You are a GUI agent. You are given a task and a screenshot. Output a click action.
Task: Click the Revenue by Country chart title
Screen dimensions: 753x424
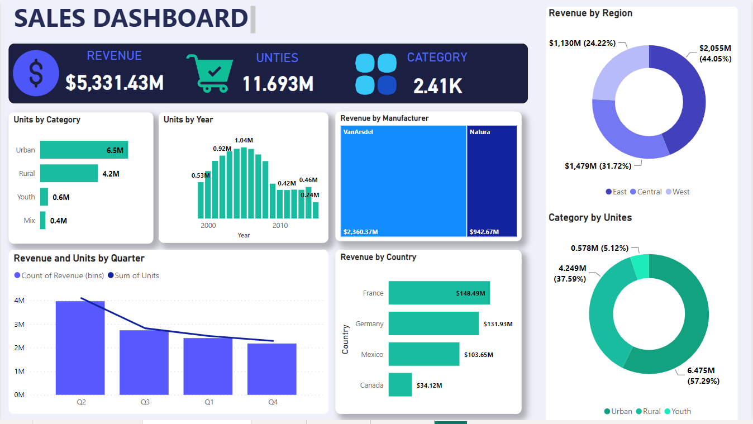tap(378, 257)
